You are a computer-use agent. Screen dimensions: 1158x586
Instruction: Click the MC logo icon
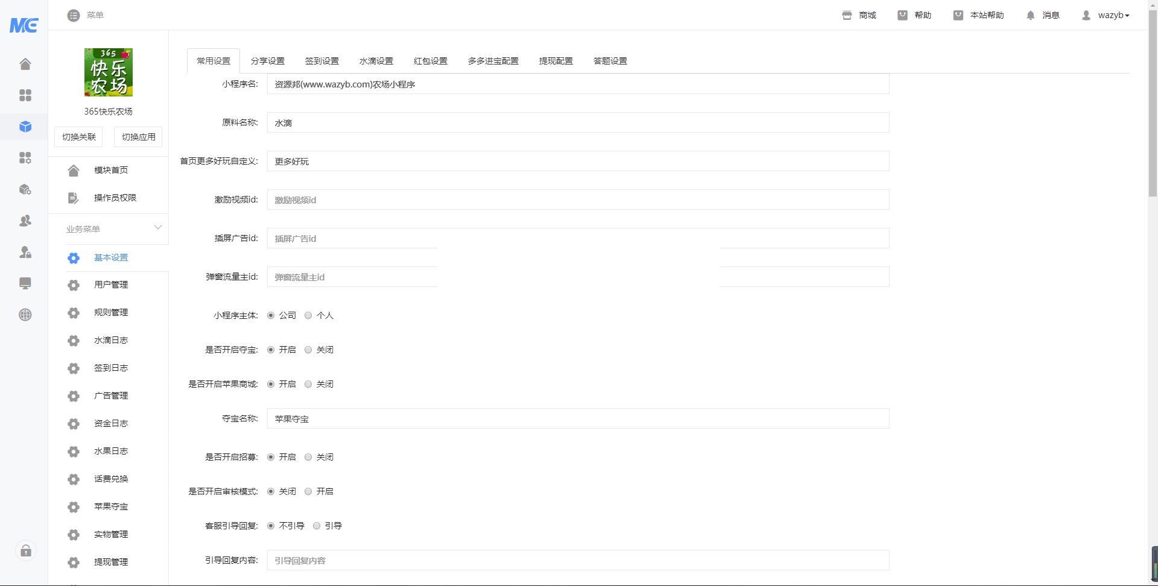coord(24,25)
